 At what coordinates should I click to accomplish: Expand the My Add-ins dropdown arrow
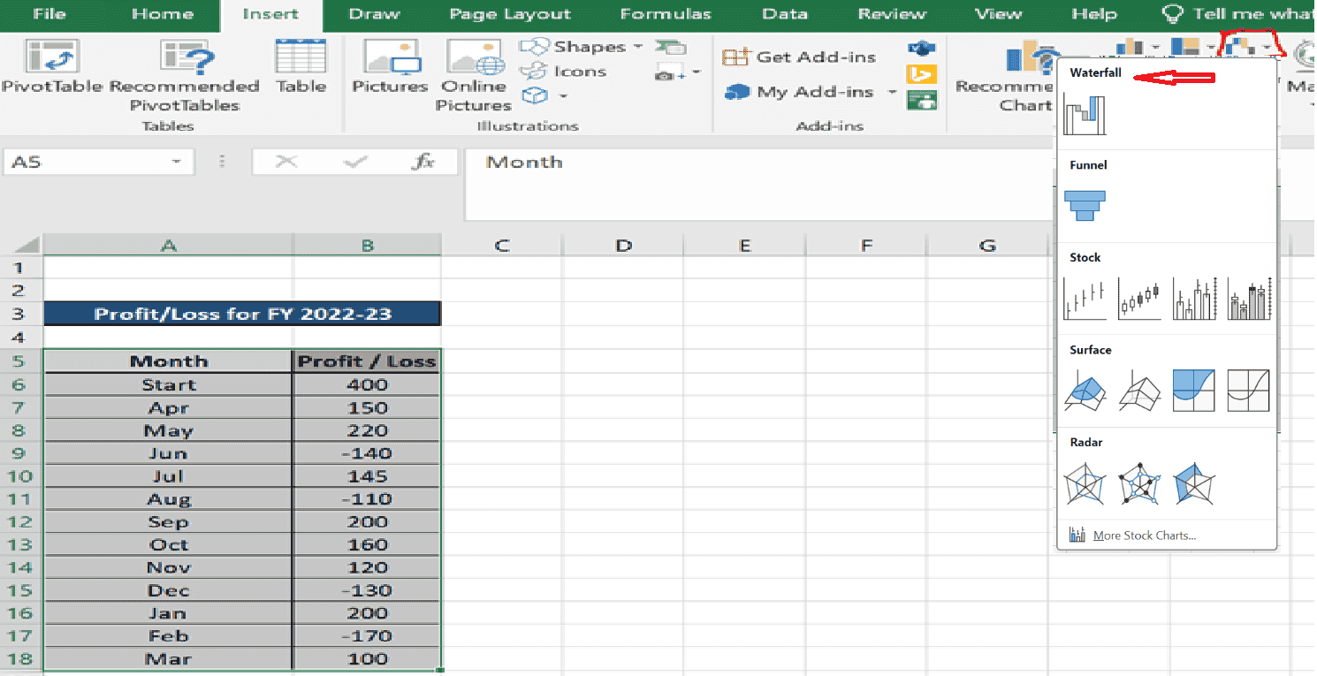pyautogui.click(x=893, y=92)
